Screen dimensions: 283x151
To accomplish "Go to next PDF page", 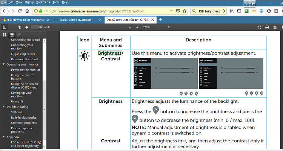I will tap(26, 27).
